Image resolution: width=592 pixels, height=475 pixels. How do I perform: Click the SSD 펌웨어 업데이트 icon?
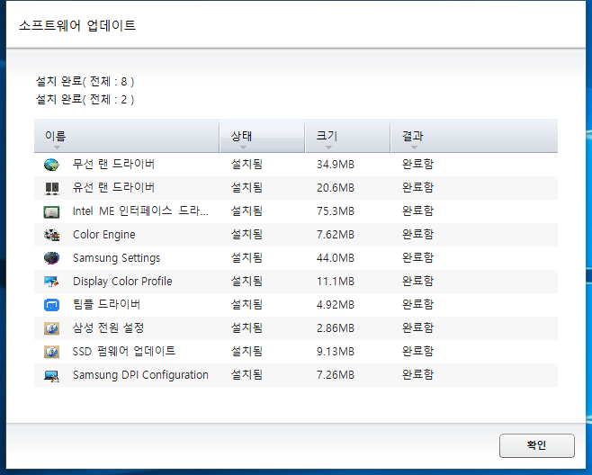(51, 352)
